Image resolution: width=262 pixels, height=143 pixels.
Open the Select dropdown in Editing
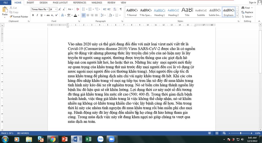pyautogui.click(x=247, y=17)
